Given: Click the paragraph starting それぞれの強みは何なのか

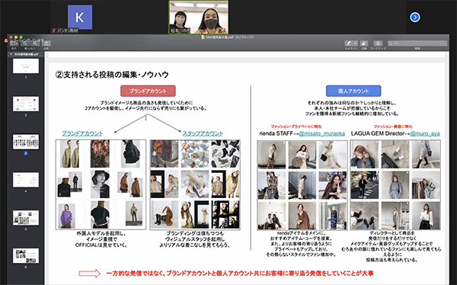Looking at the screenshot, I should pyautogui.click(x=352, y=108).
